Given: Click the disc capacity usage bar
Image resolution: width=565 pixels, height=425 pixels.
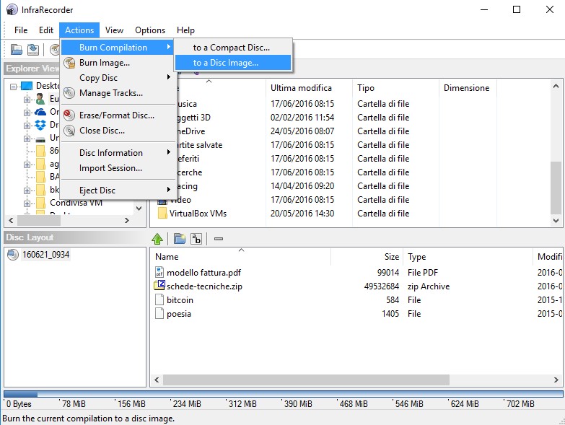Looking at the screenshot, I should 283,394.
